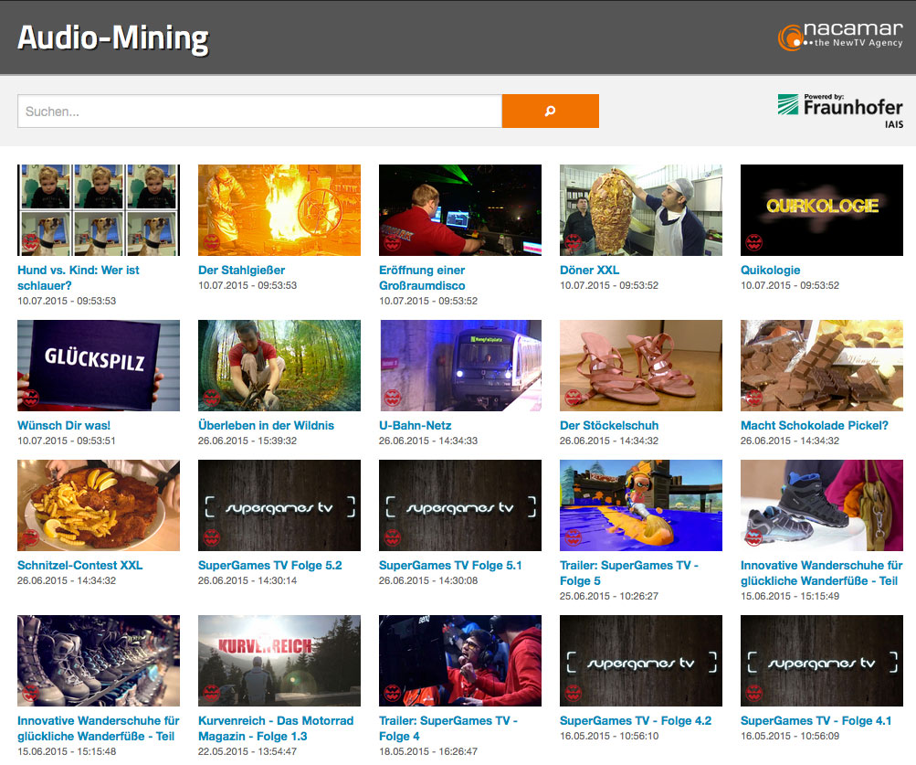Click the date '16.05.2015 - 10:56:10'

[609, 737]
